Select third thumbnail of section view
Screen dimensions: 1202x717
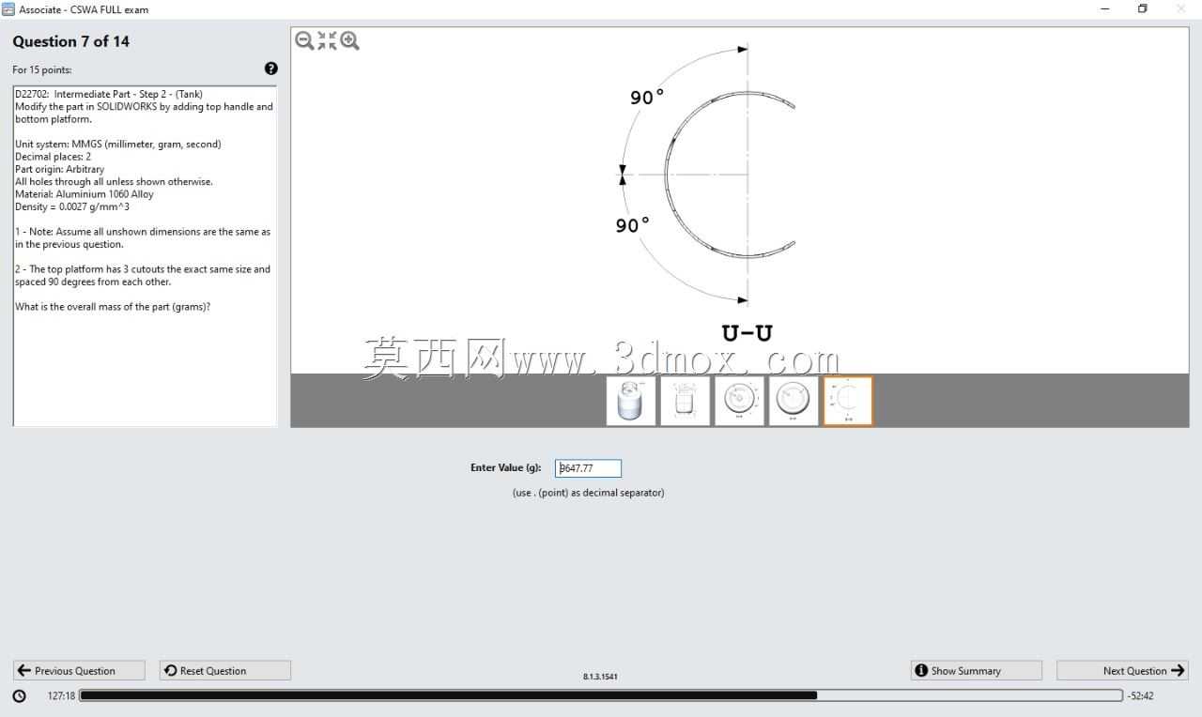pyautogui.click(x=739, y=401)
